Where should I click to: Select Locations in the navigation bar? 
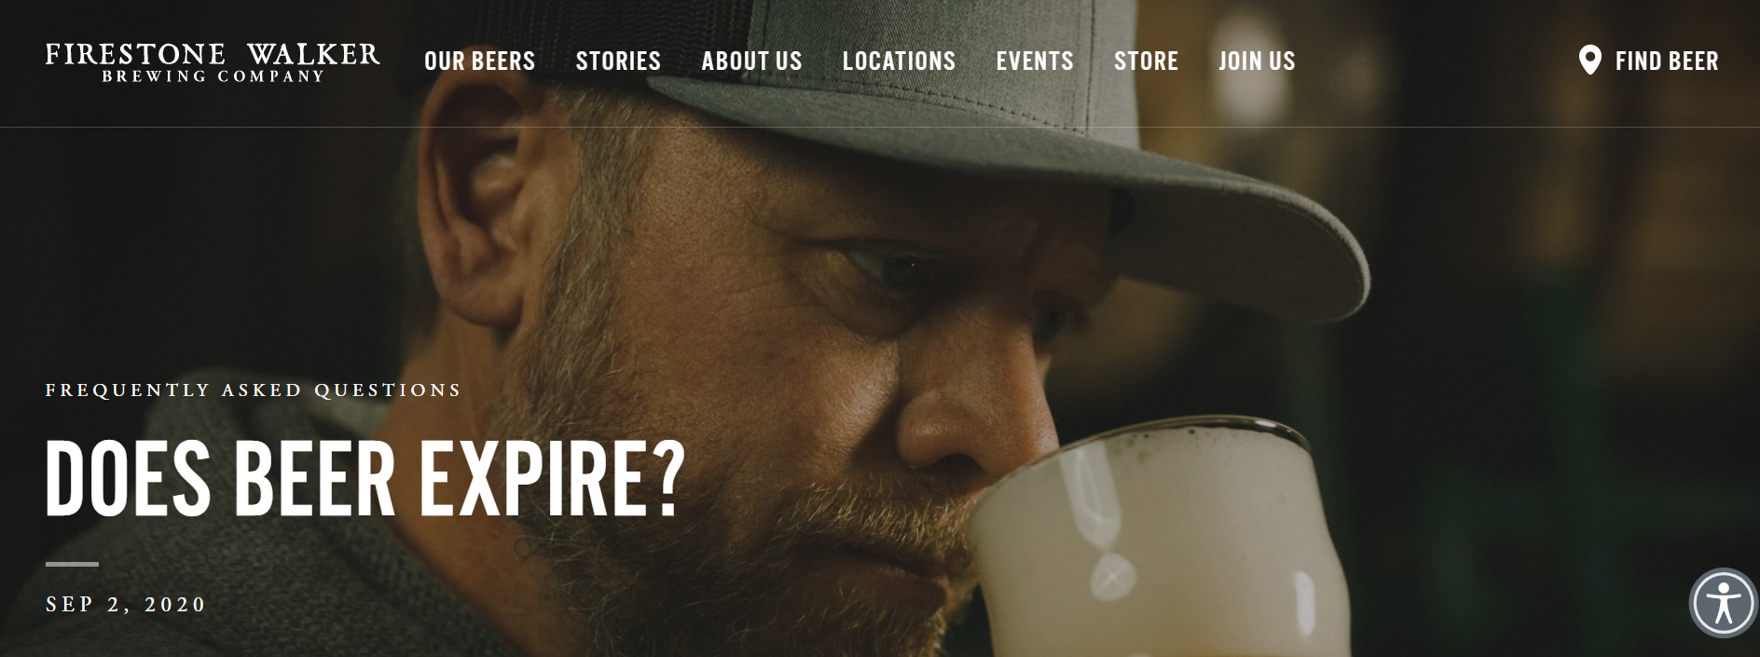[899, 62]
